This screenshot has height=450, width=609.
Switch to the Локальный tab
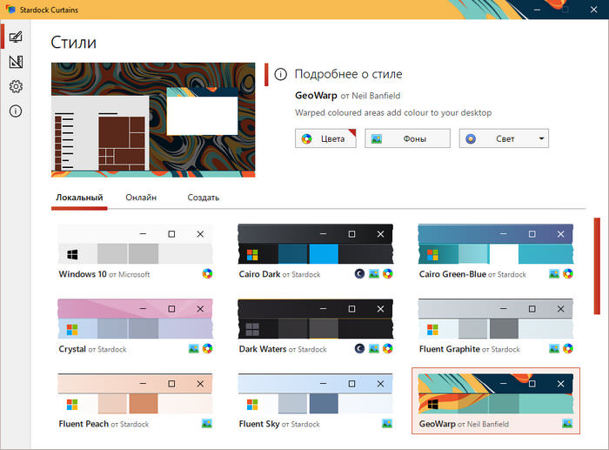(79, 198)
